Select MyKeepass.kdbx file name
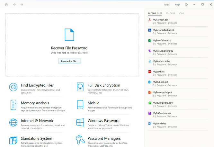This screenshot has width=214, height=147. coord(161,61)
